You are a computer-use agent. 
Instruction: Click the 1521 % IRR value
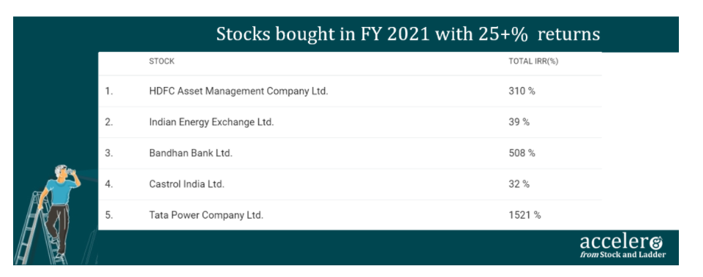coord(525,215)
